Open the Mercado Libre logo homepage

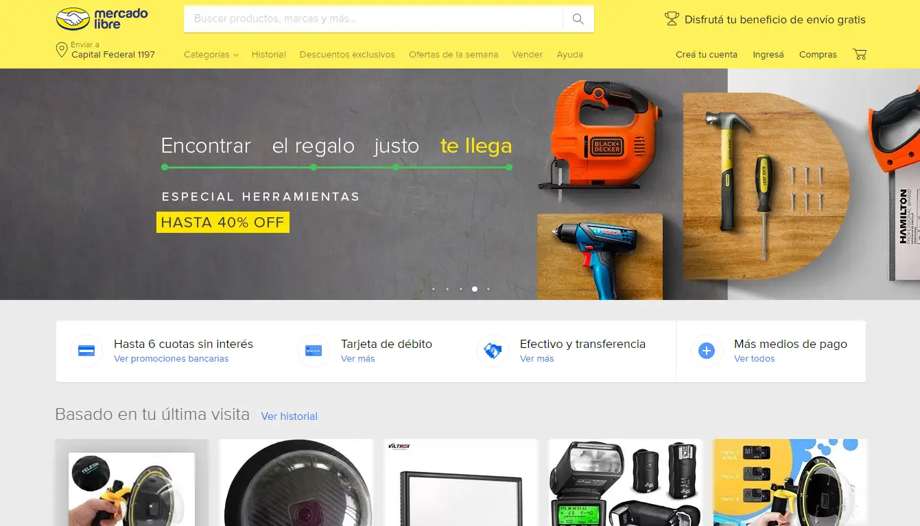102,19
